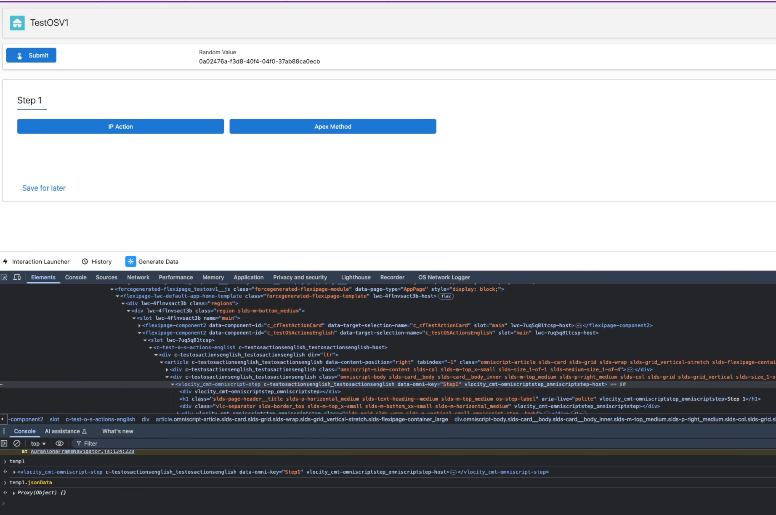Toggle the console sidebar panel

[4, 443]
